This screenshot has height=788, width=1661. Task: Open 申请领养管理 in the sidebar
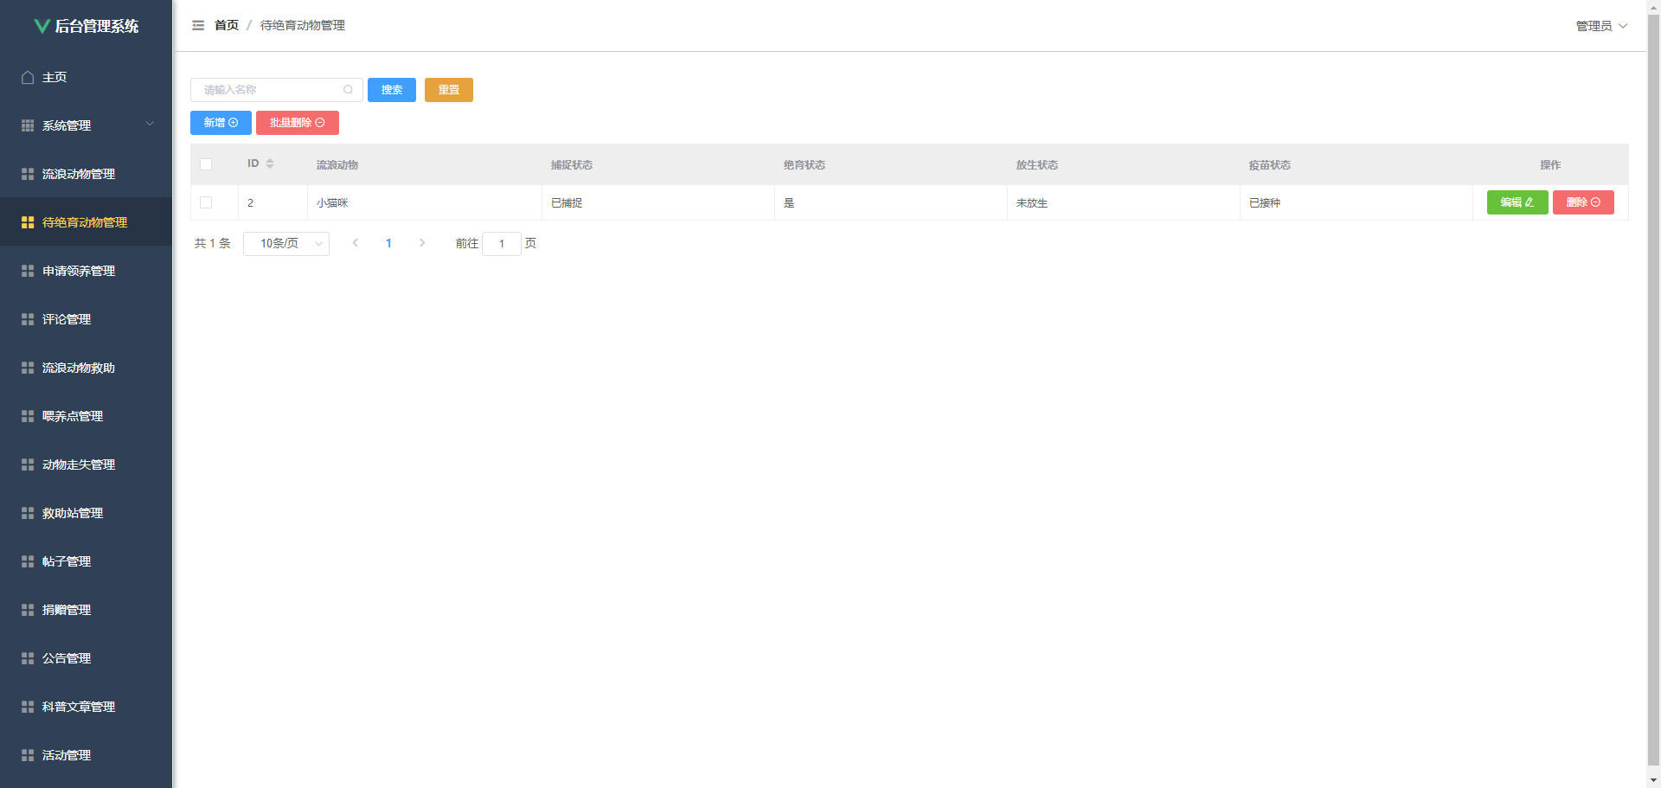click(79, 272)
